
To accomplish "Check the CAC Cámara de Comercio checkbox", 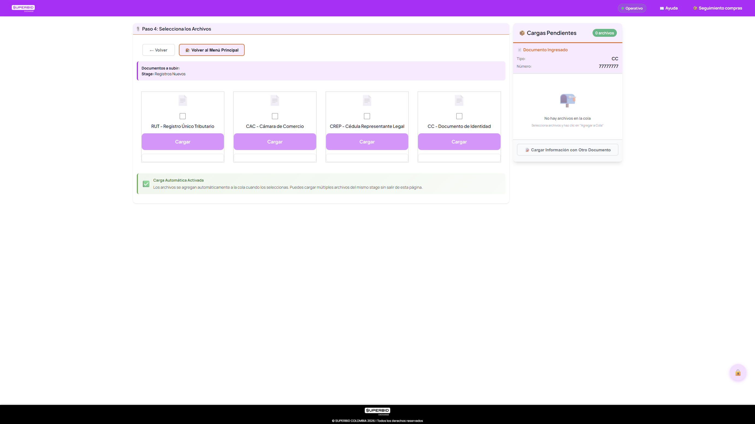I will 275,116.
